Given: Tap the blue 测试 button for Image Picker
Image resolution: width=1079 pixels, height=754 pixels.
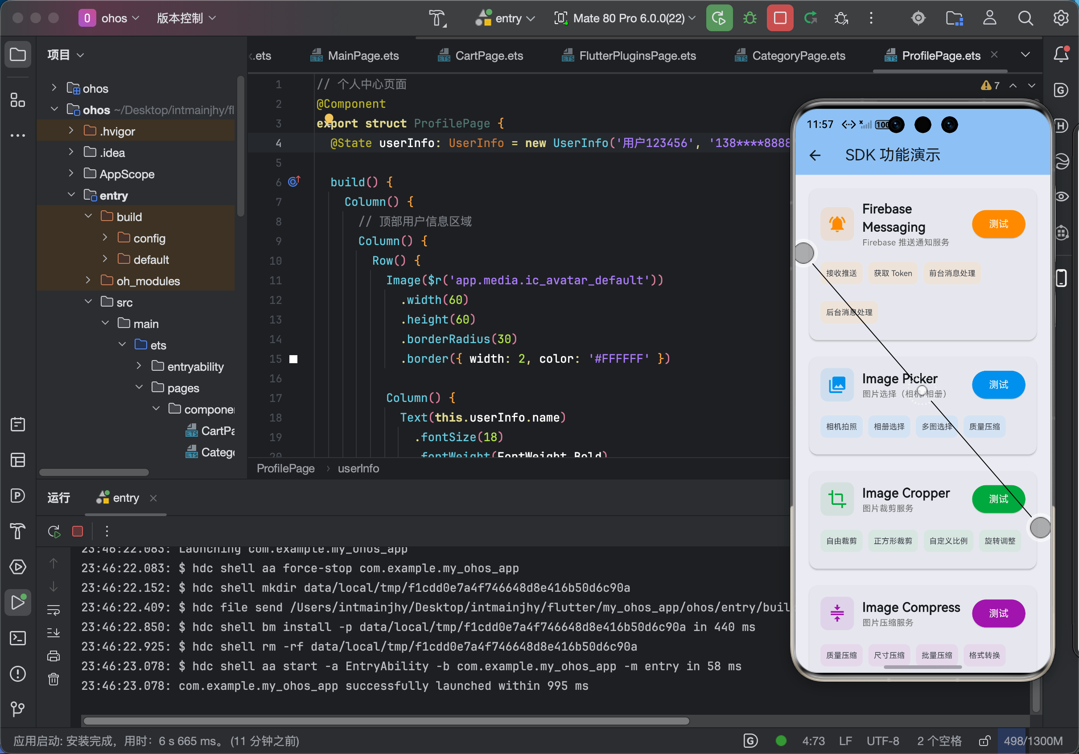Looking at the screenshot, I should [998, 384].
